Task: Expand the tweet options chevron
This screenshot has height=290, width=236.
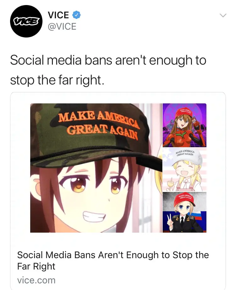Action: pyautogui.click(x=223, y=15)
